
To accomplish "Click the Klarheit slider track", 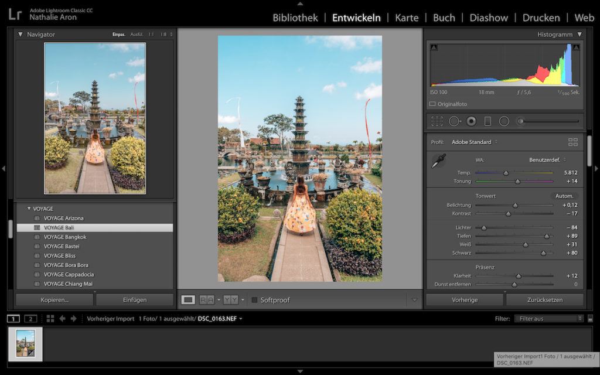I will 514,276.
